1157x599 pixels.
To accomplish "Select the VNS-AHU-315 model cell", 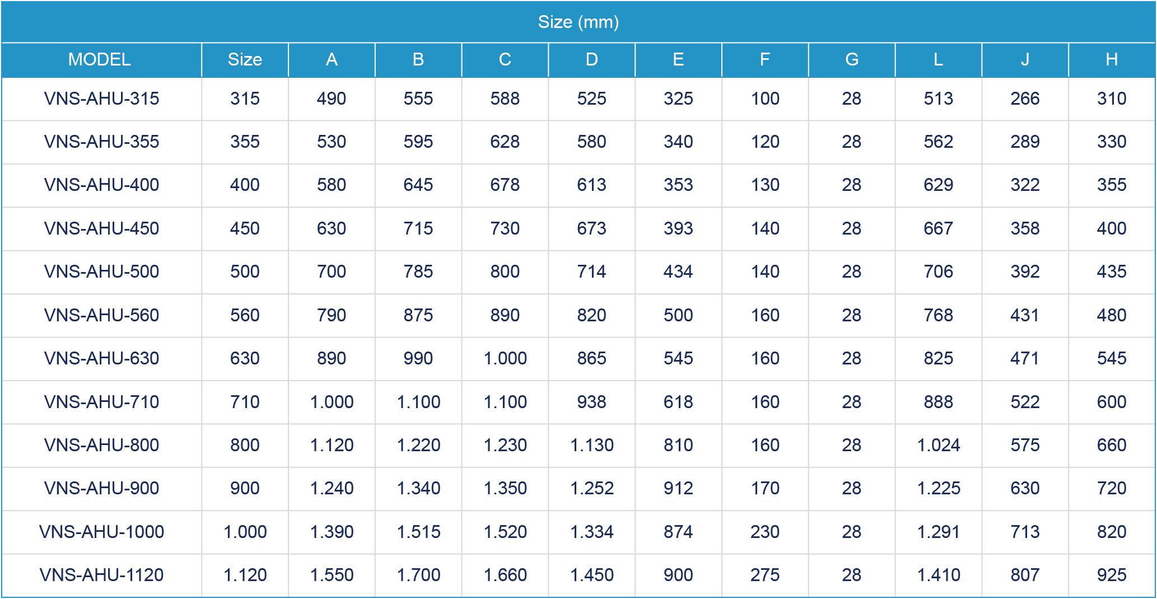I will [x=101, y=99].
